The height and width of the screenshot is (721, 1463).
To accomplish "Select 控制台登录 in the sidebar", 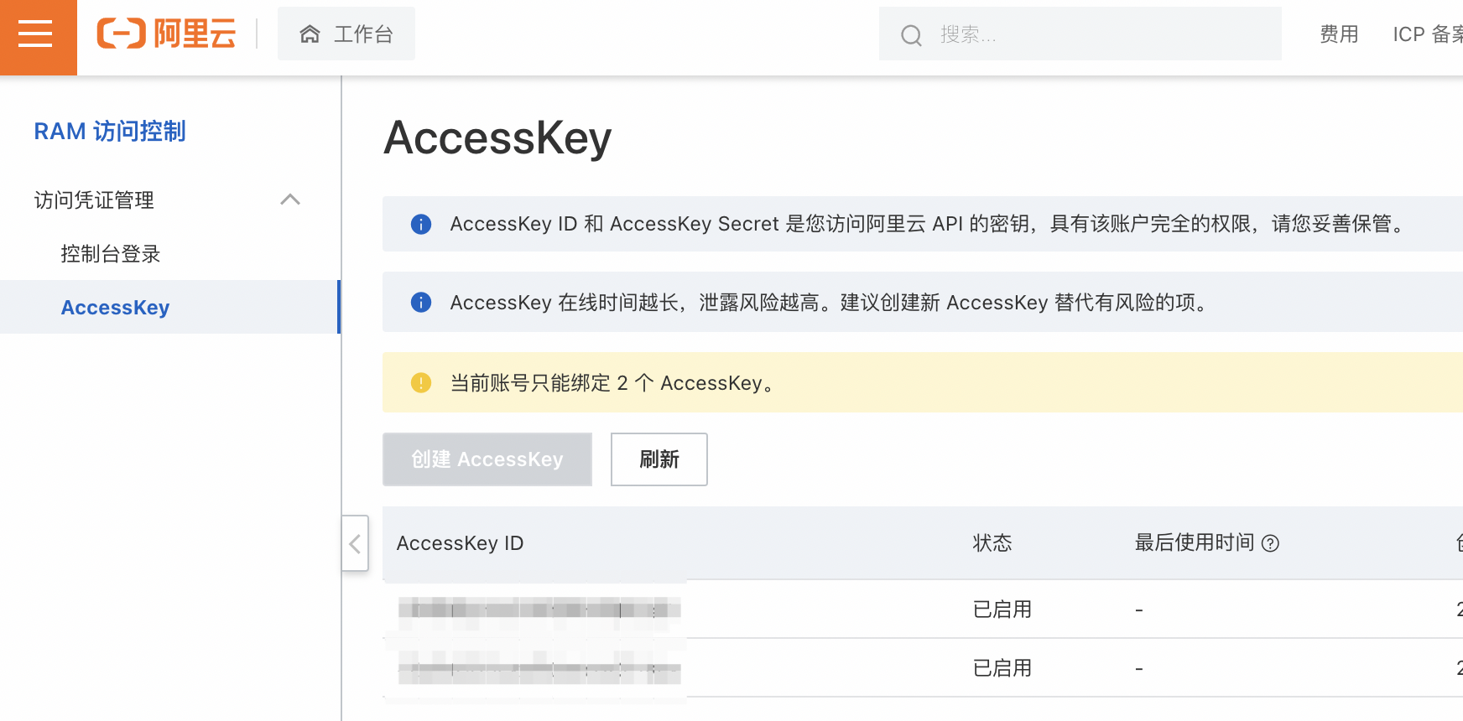I will coord(110,253).
